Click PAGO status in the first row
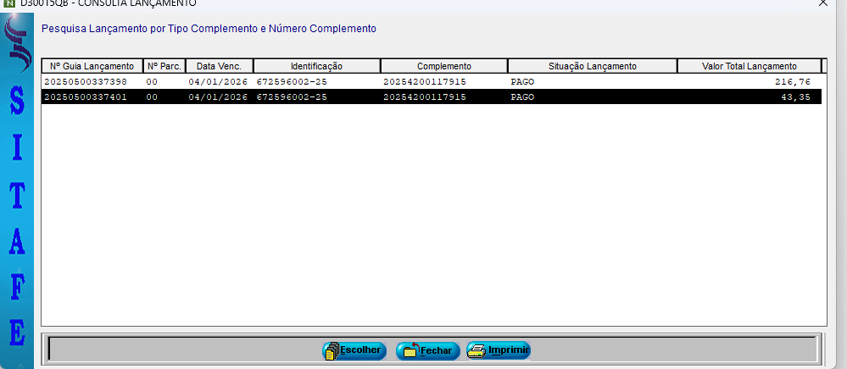Image resolution: width=847 pixels, height=369 pixels. coord(522,82)
